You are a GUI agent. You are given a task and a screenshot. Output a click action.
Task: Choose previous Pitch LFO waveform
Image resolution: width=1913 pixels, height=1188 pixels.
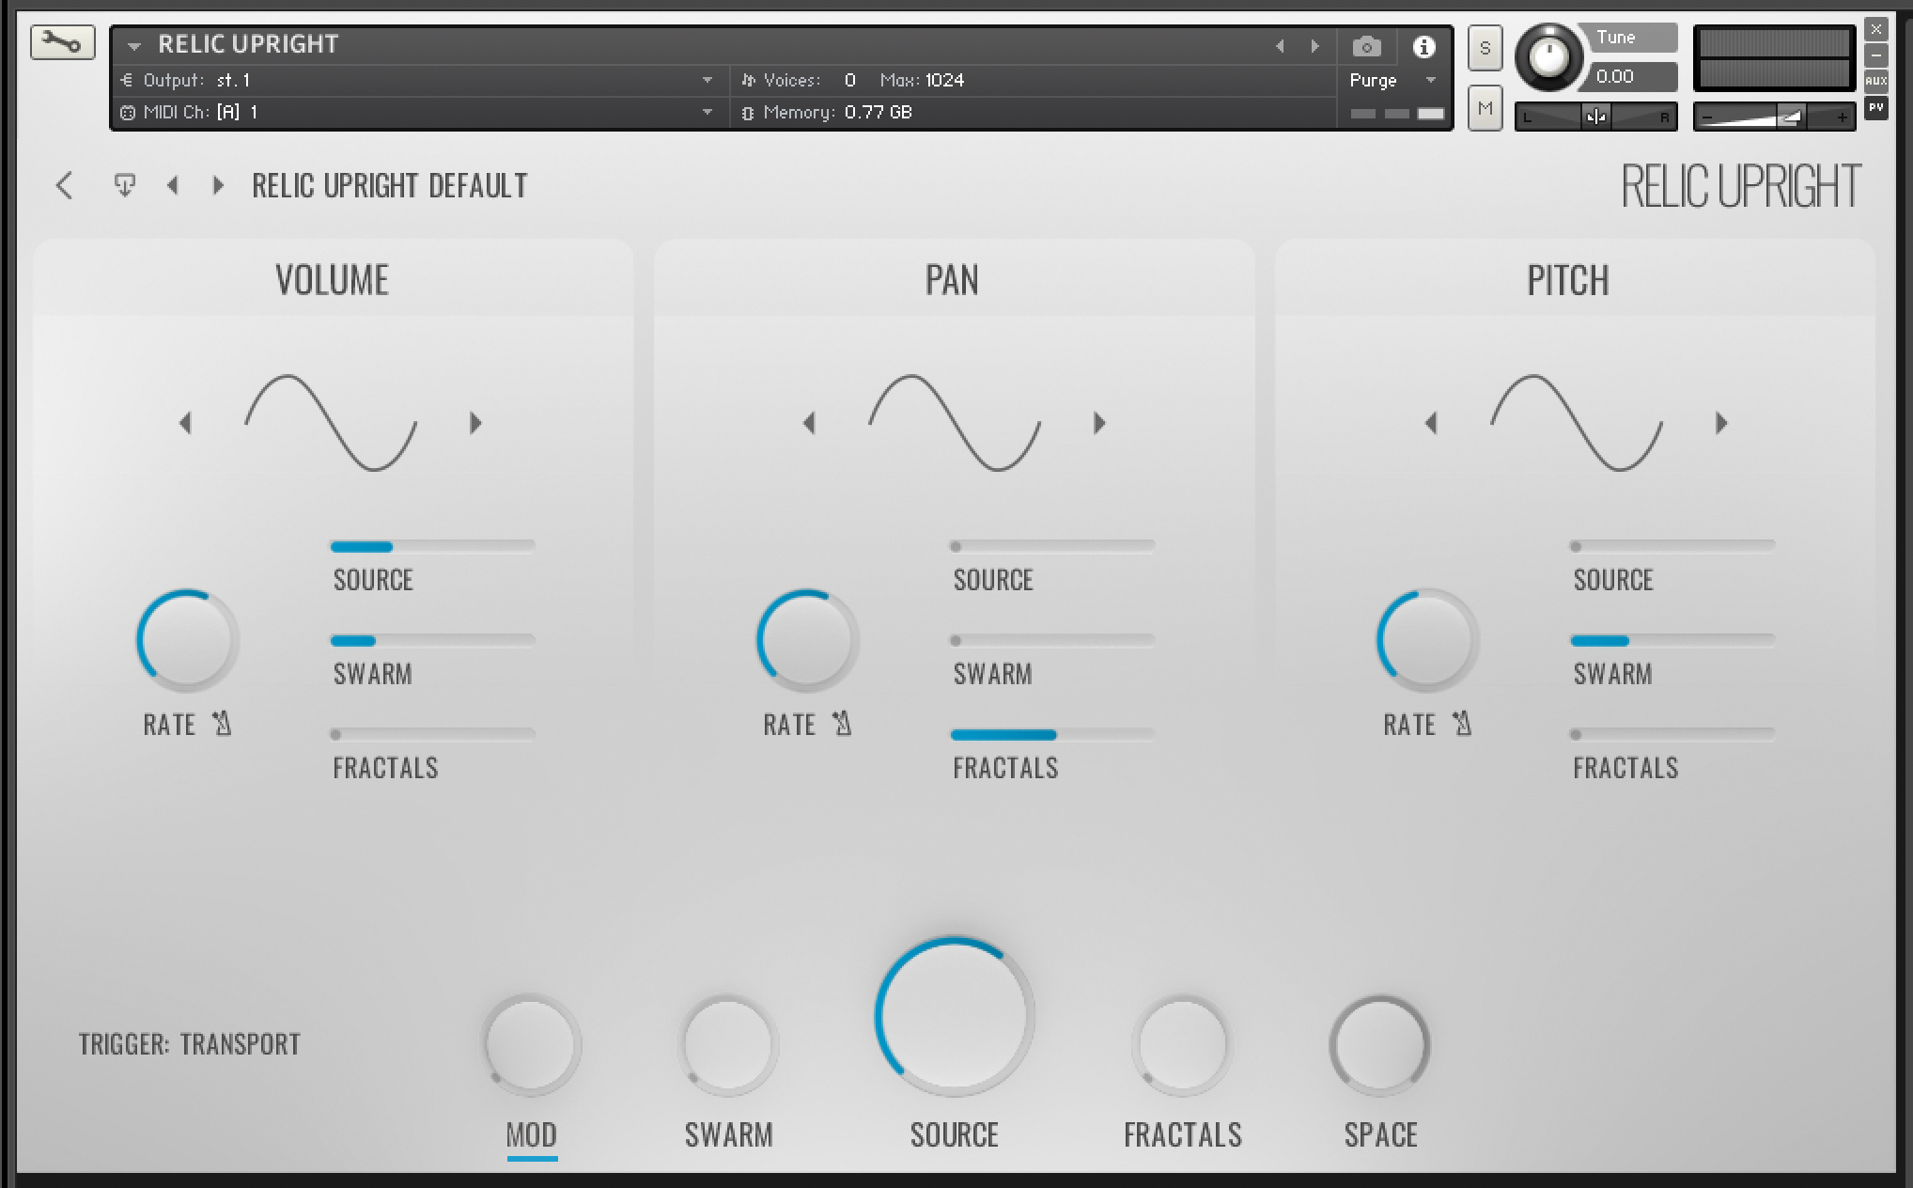1431,423
